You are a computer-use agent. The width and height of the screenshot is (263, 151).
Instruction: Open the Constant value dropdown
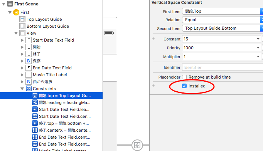click(258, 39)
